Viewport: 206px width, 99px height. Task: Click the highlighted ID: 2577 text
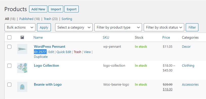[40, 52]
